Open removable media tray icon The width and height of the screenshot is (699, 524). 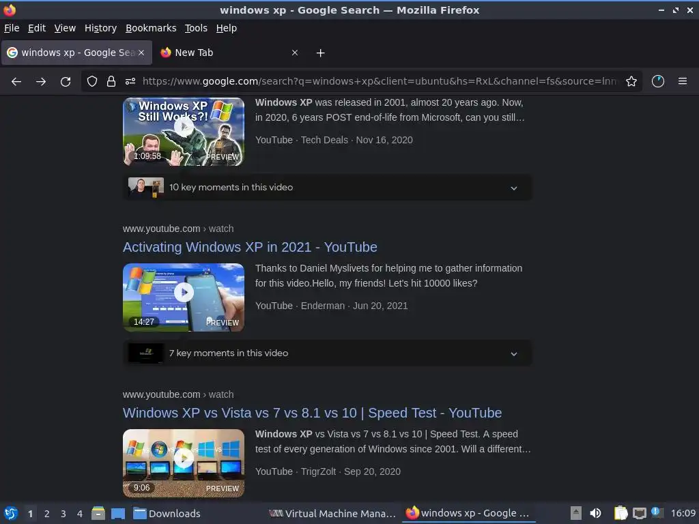point(576,514)
